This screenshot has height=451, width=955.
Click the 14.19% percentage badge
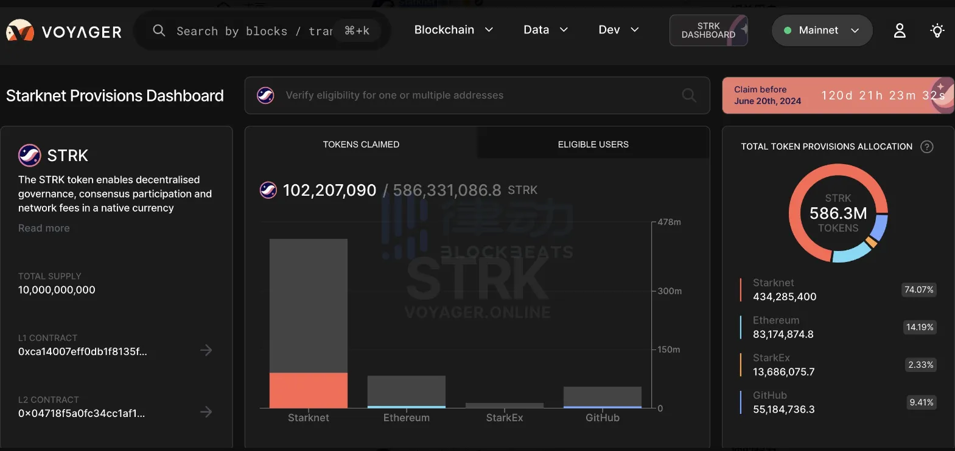(x=920, y=328)
